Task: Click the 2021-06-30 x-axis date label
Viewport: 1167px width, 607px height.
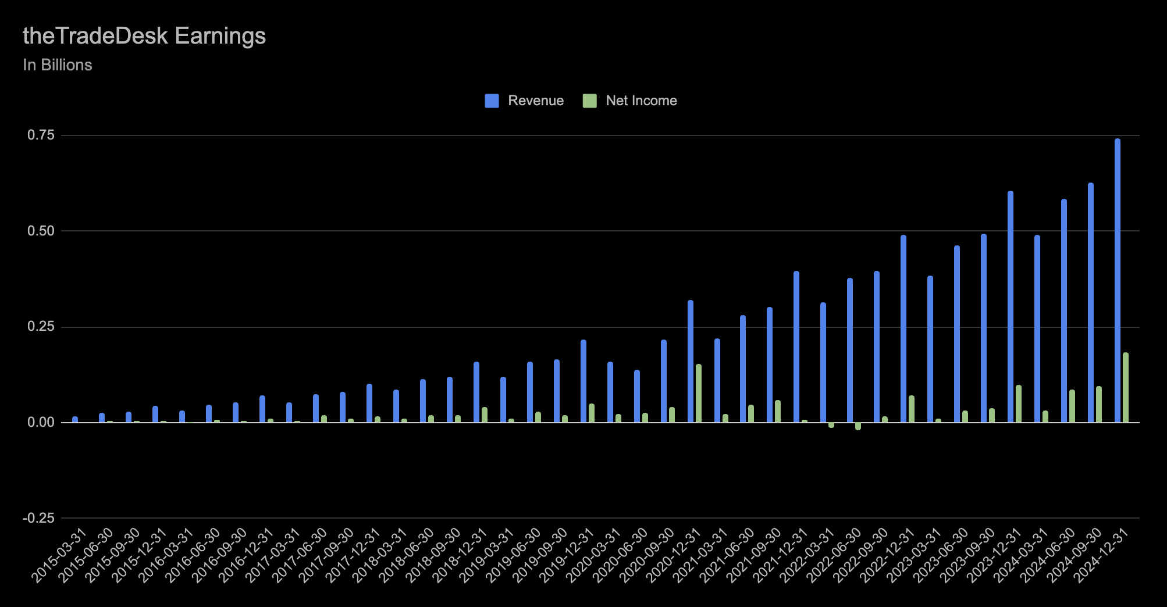Action: pyautogui.click(x=728, y=555)
